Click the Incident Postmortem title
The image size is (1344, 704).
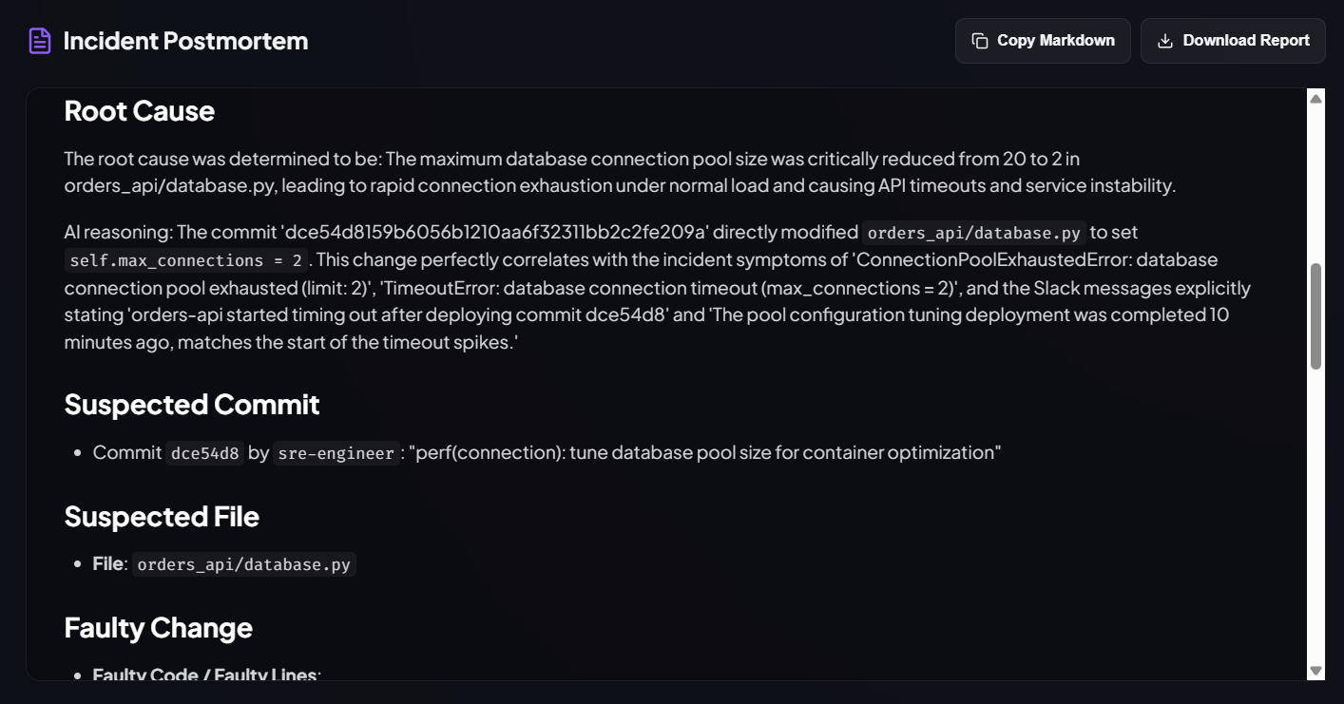[x=185, y=41]
